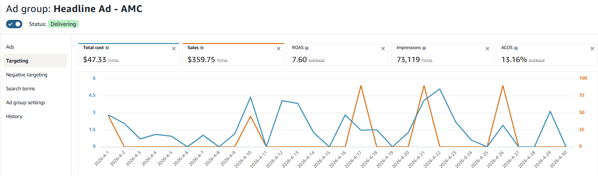This screenshot has width=598, height=176.
Task: Remove the Impressions metric card
Action: click(488, 49)
